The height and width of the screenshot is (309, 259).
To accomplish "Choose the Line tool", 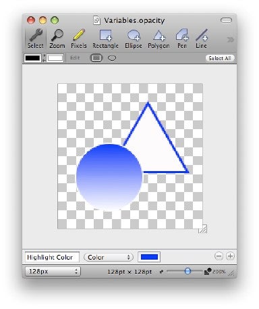I will click(201, 39).
